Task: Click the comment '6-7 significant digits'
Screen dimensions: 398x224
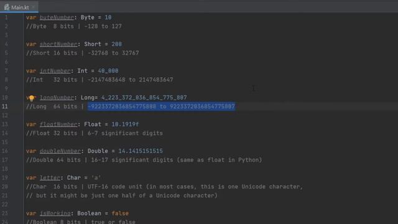Action: [125, 133]
